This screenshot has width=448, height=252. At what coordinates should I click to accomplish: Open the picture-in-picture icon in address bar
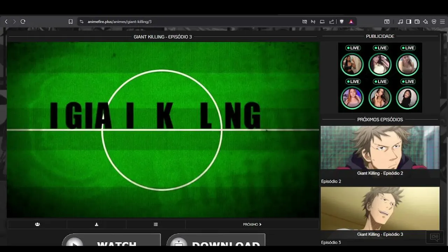pyautogui.click(x=322, y=22)
